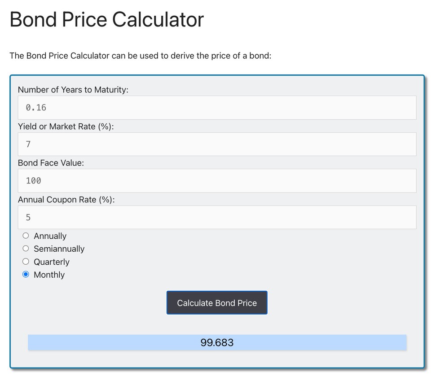The image size is (431, 376).
Task: Click into the Bond Face Value field
Action: [217, 181]
